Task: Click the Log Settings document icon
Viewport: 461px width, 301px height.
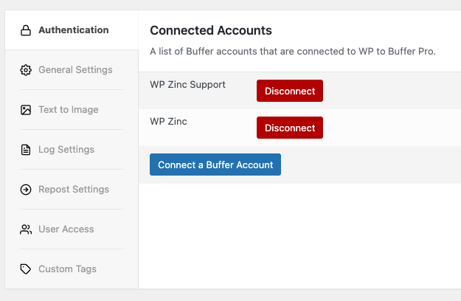Action: tap(26, 150)
